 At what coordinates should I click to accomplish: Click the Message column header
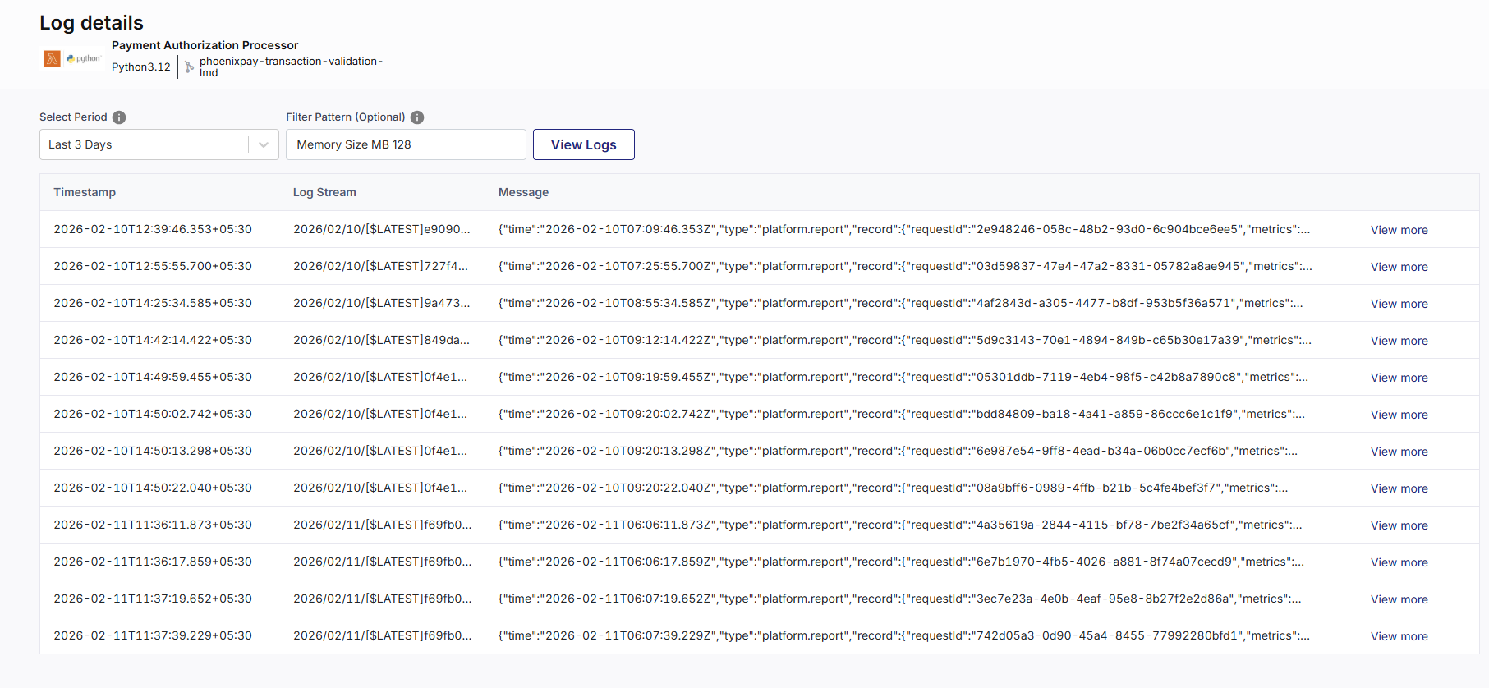coord(523,192)
